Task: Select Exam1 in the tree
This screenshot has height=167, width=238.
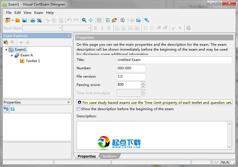Action: (x=20, y=50)
